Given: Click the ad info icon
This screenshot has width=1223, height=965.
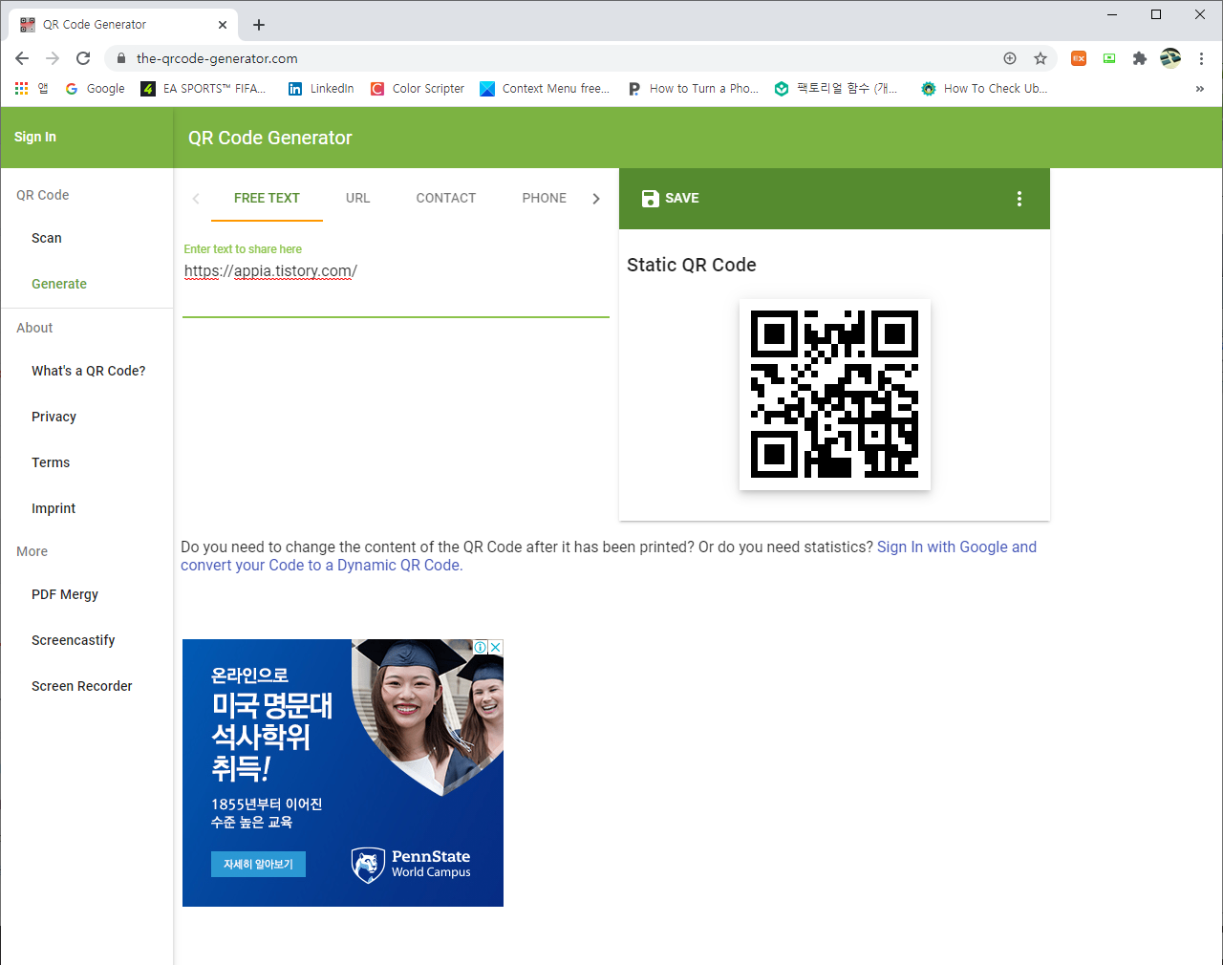Looking at the screenshot, I should (x=482, y=647).
